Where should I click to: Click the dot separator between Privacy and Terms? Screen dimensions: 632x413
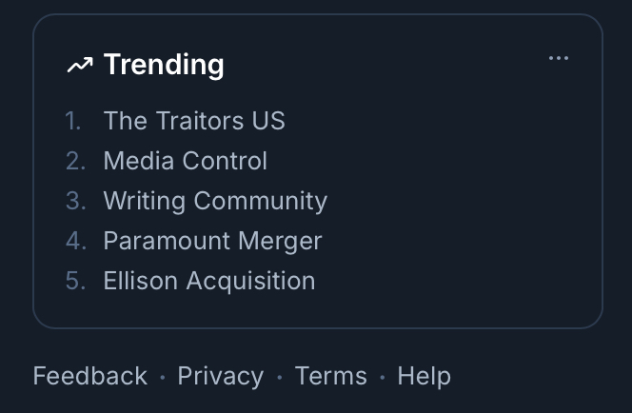pos(279,378)
